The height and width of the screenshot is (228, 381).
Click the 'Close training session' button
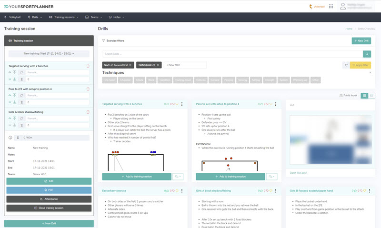pos(49,208)
